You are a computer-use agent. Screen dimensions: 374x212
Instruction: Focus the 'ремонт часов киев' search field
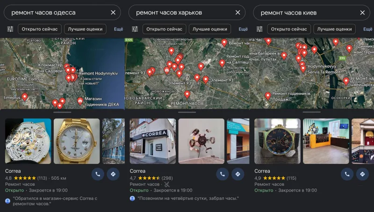coord(309,13)
